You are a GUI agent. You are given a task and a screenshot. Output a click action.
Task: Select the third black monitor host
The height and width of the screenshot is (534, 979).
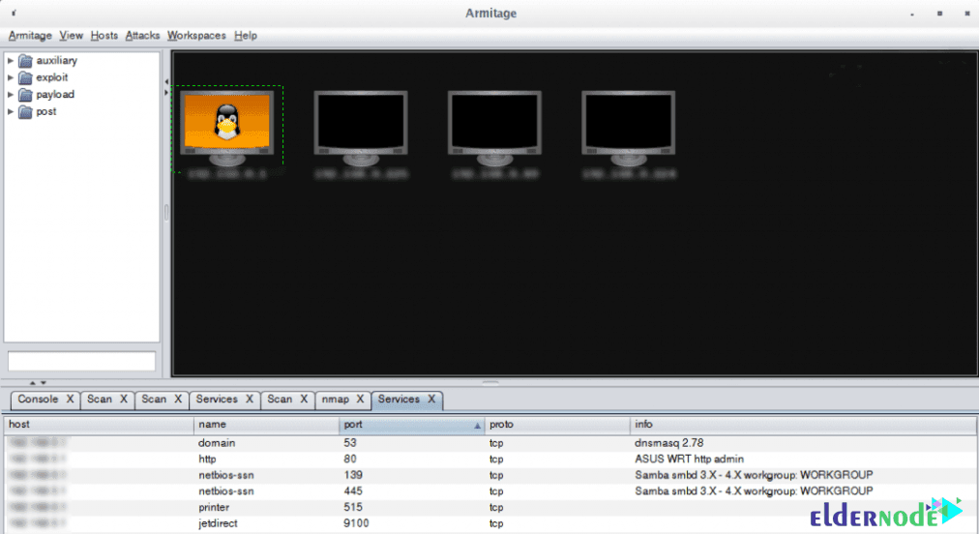click(x=493, y=123)
